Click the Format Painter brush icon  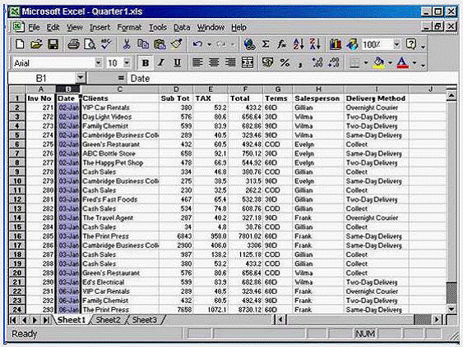(176, 44)
